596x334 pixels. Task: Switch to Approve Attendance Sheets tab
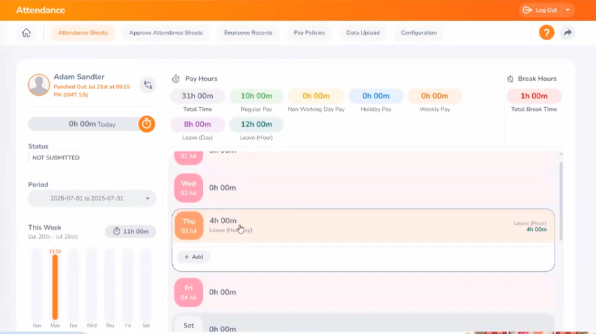tap(166, 33)
